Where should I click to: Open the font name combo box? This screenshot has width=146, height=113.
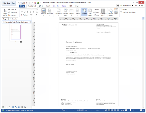[x=26, y=9]
